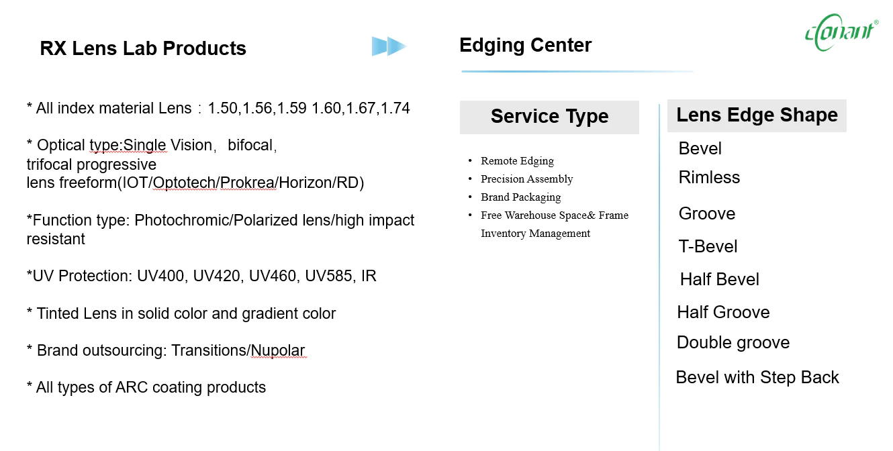The image size is (893, 451).
Task: Select the T-Bevel edge shape entry
Action: 708,246
